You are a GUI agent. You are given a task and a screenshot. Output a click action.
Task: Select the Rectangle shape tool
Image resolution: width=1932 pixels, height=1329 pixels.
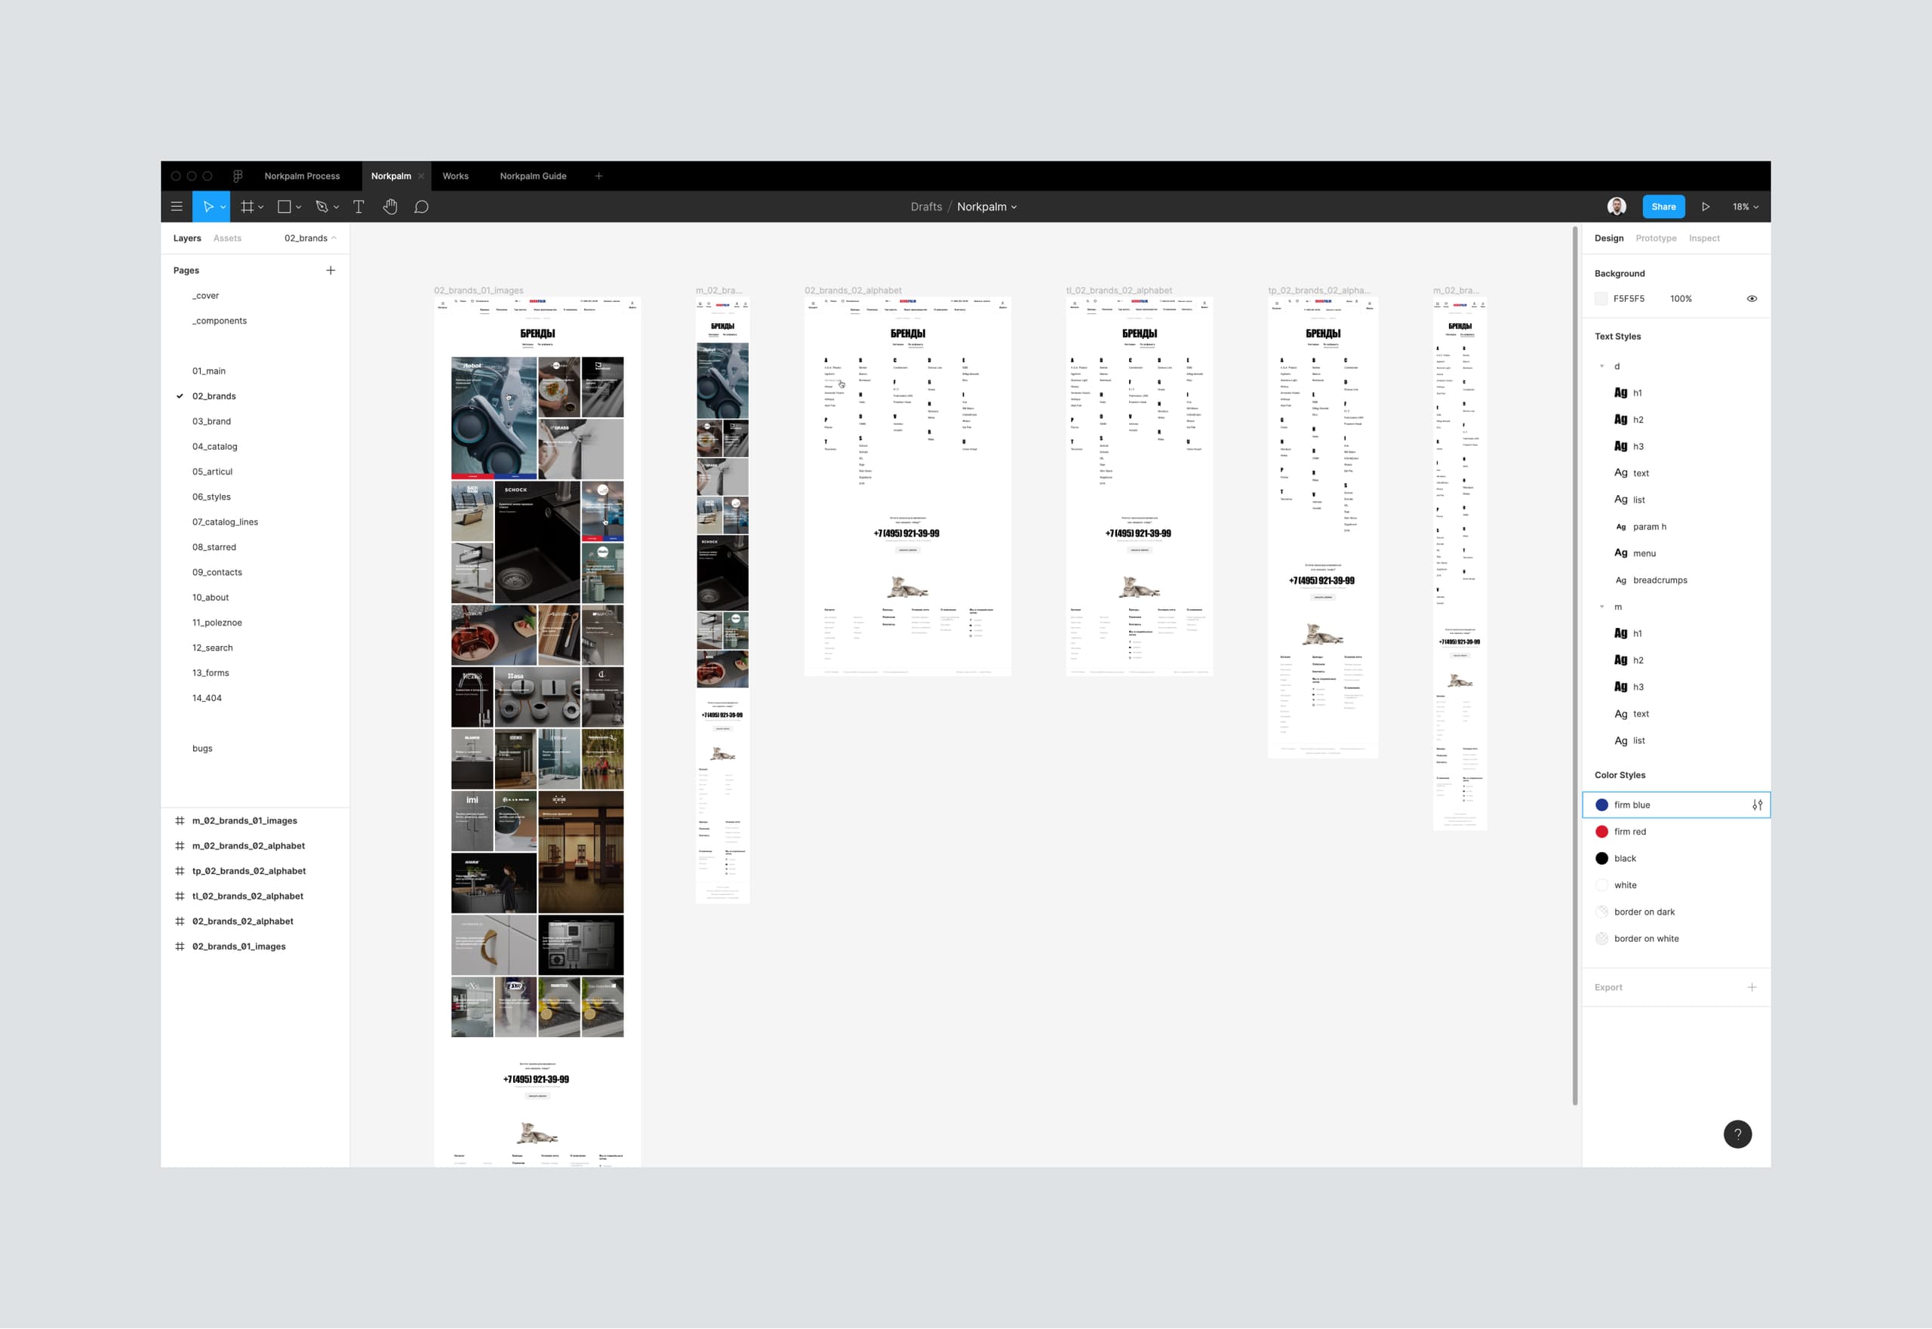pos(284,207)
